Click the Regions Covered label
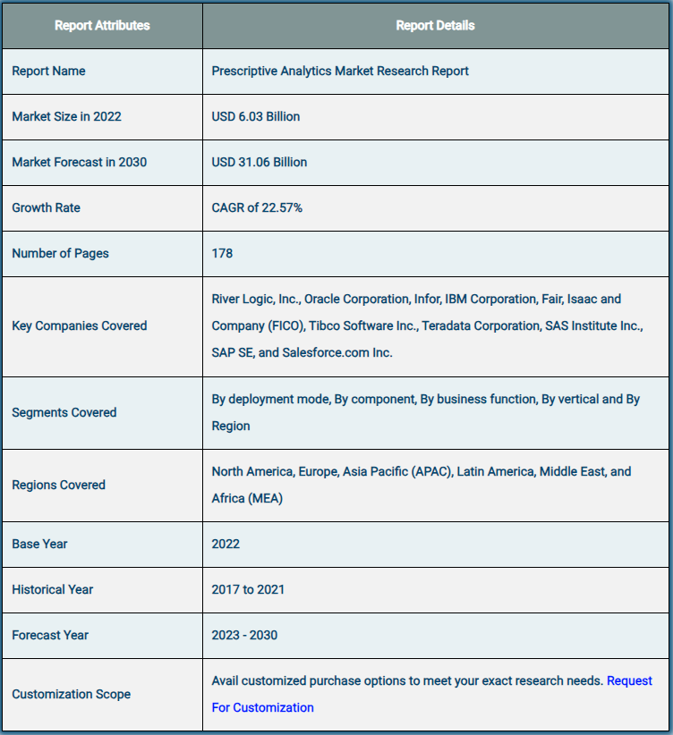Image resolution: width=673 pixels, height=735 pixels. click(59, 485)
